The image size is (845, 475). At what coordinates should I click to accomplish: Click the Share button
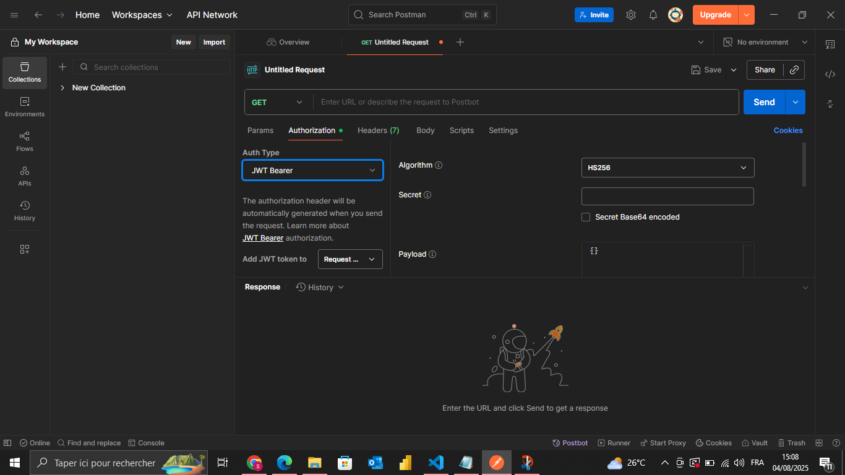pos(765,70)
